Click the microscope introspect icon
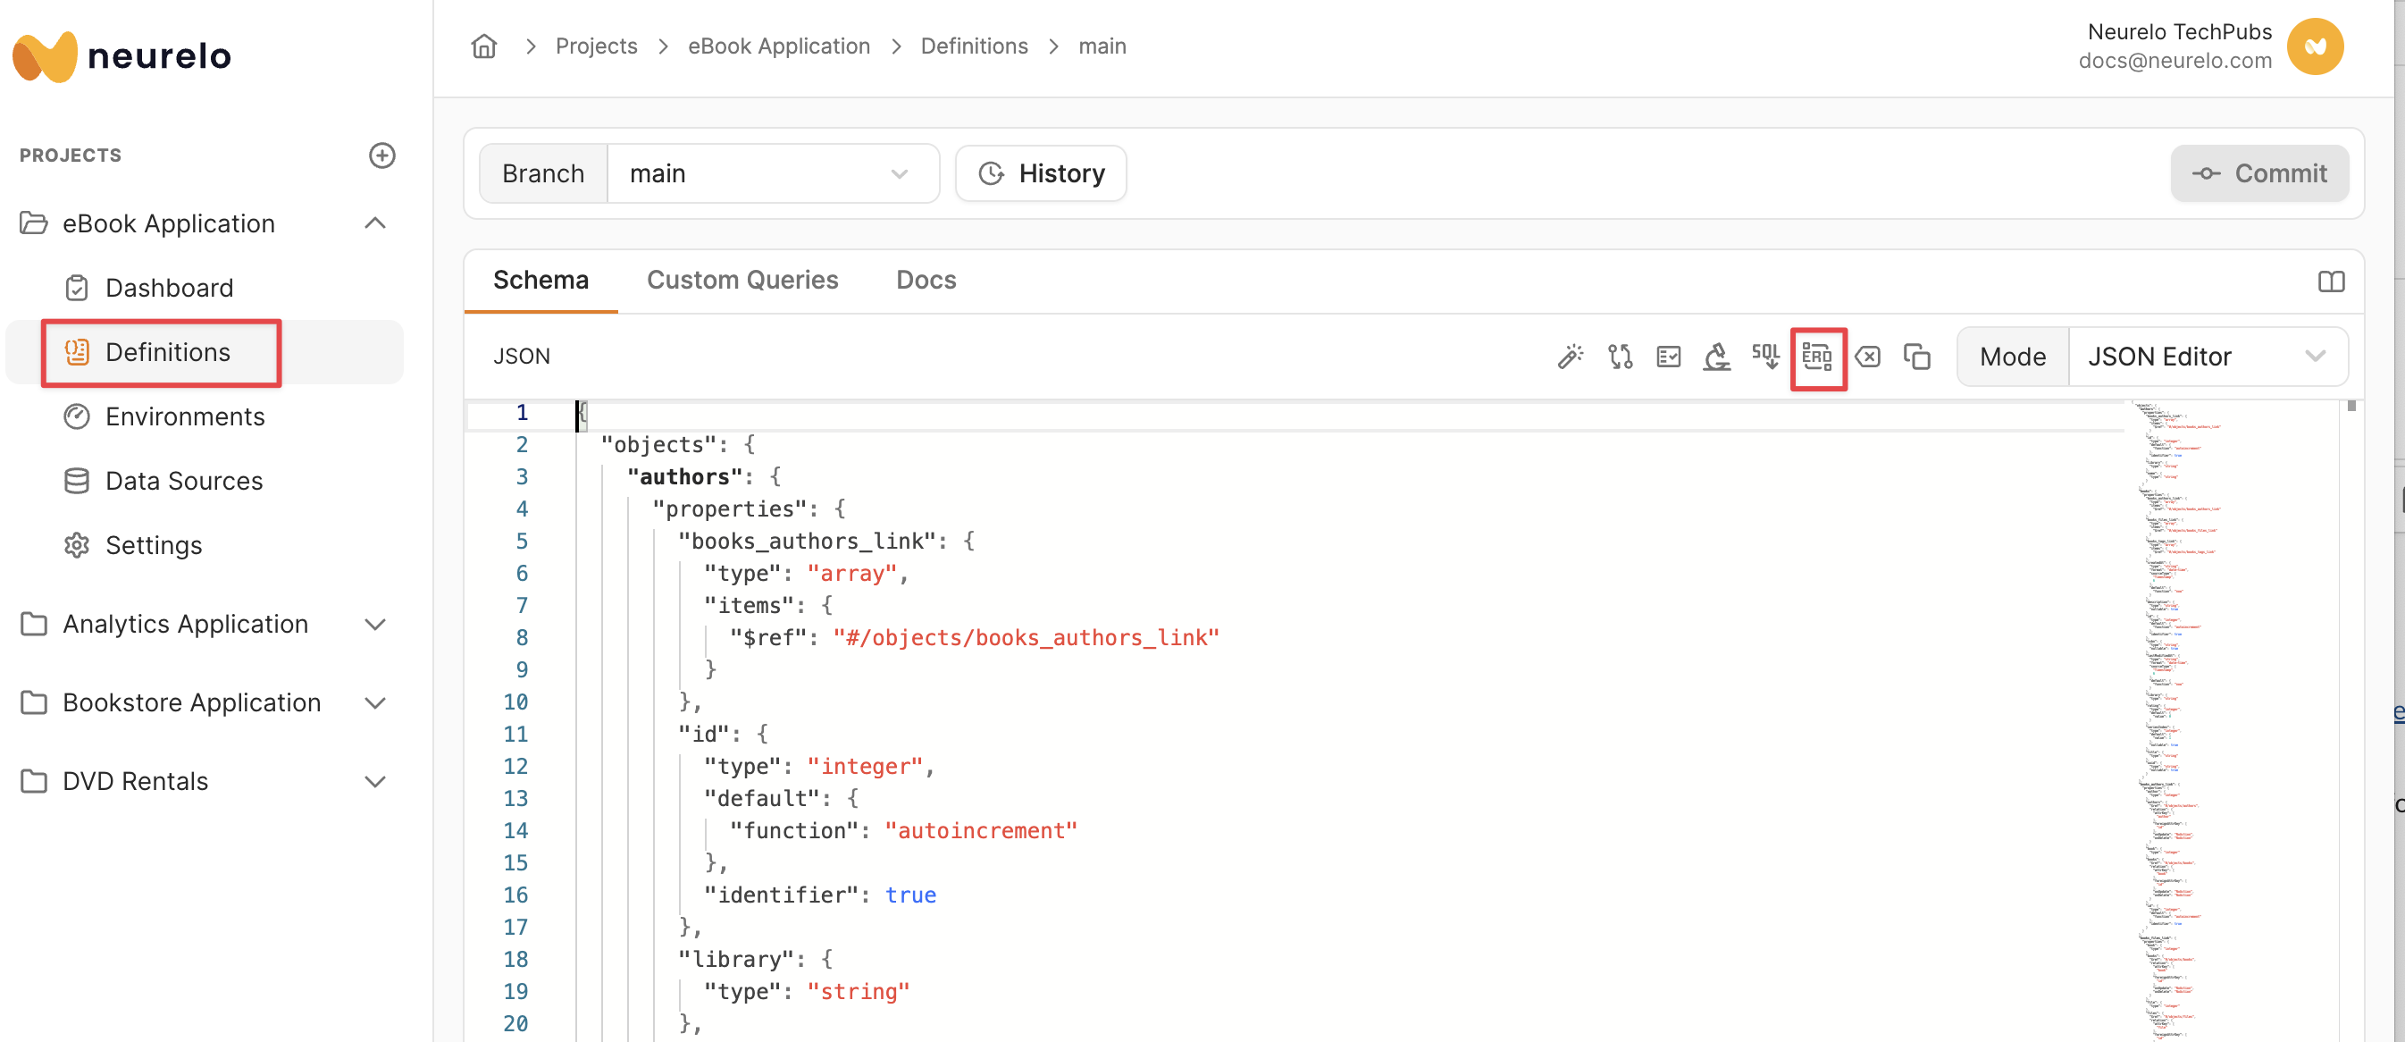 (1716, 357)
